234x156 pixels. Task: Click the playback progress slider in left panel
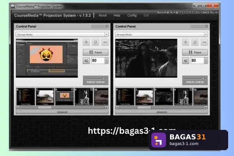point(96,79)
